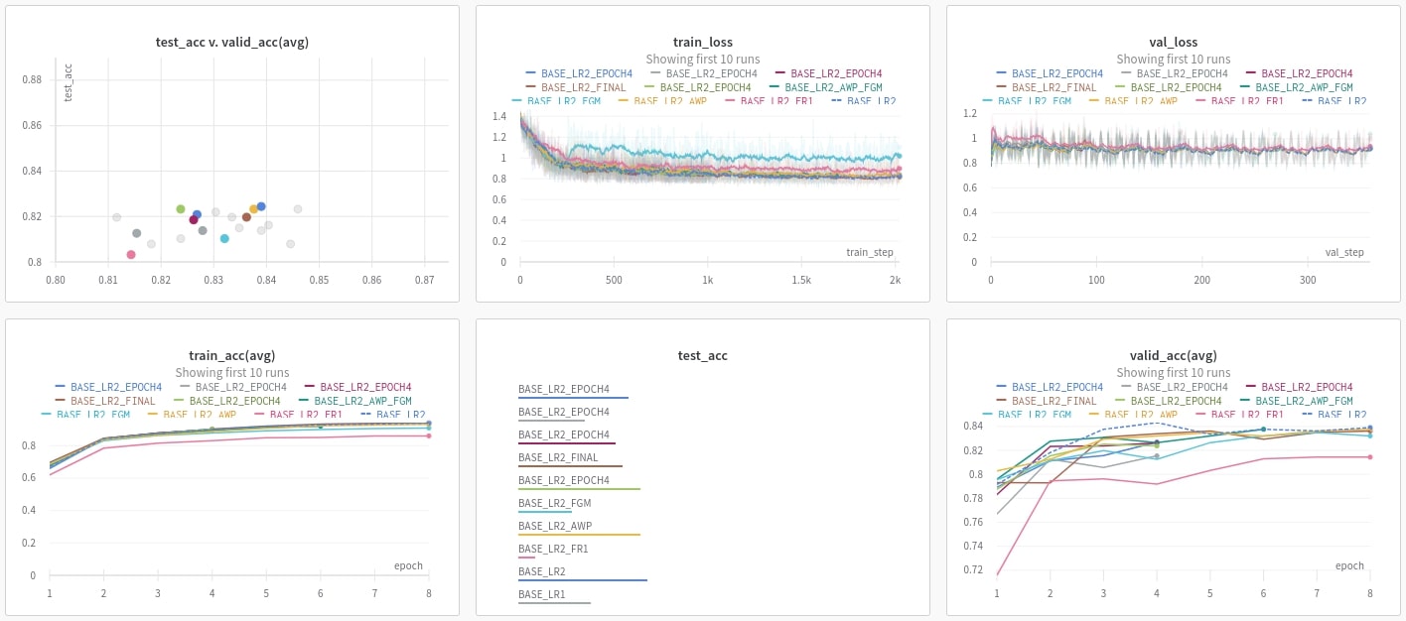Click the BASE_LR2 bar in test_acc chart
Screen dimensions: 1406x621
click(582, 580)
